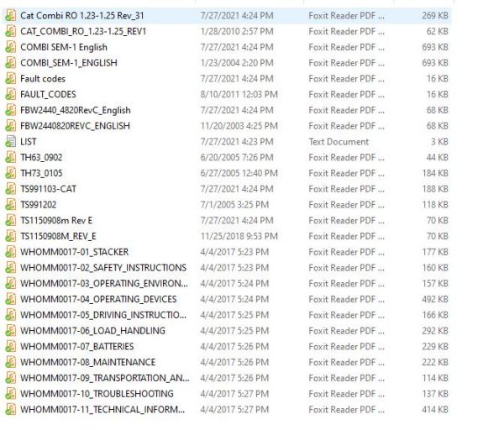
Task: Click the icon beside TS991202
Action: 11,204
